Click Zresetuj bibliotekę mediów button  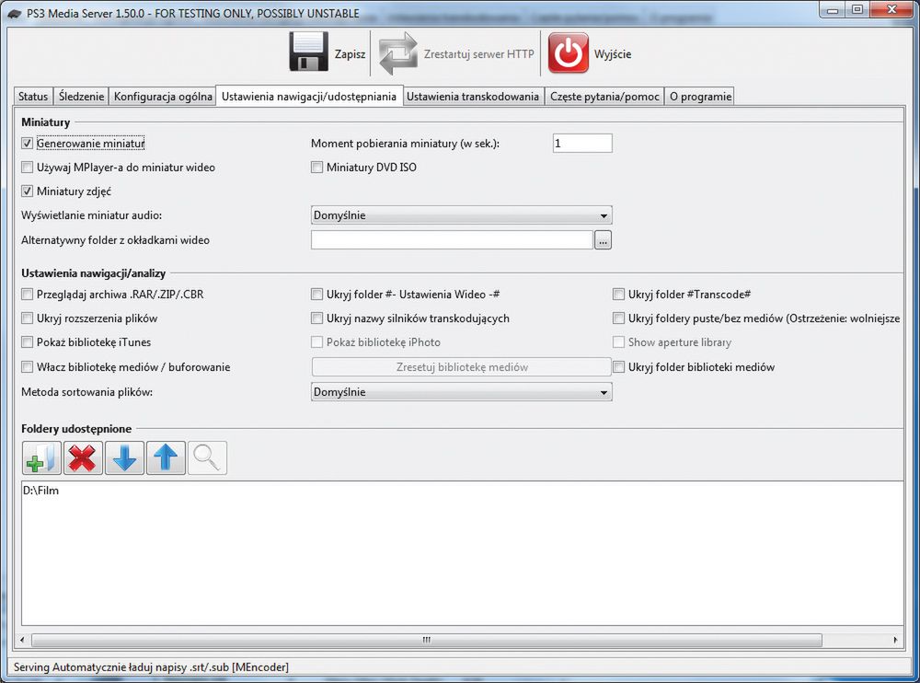[461, 367]
